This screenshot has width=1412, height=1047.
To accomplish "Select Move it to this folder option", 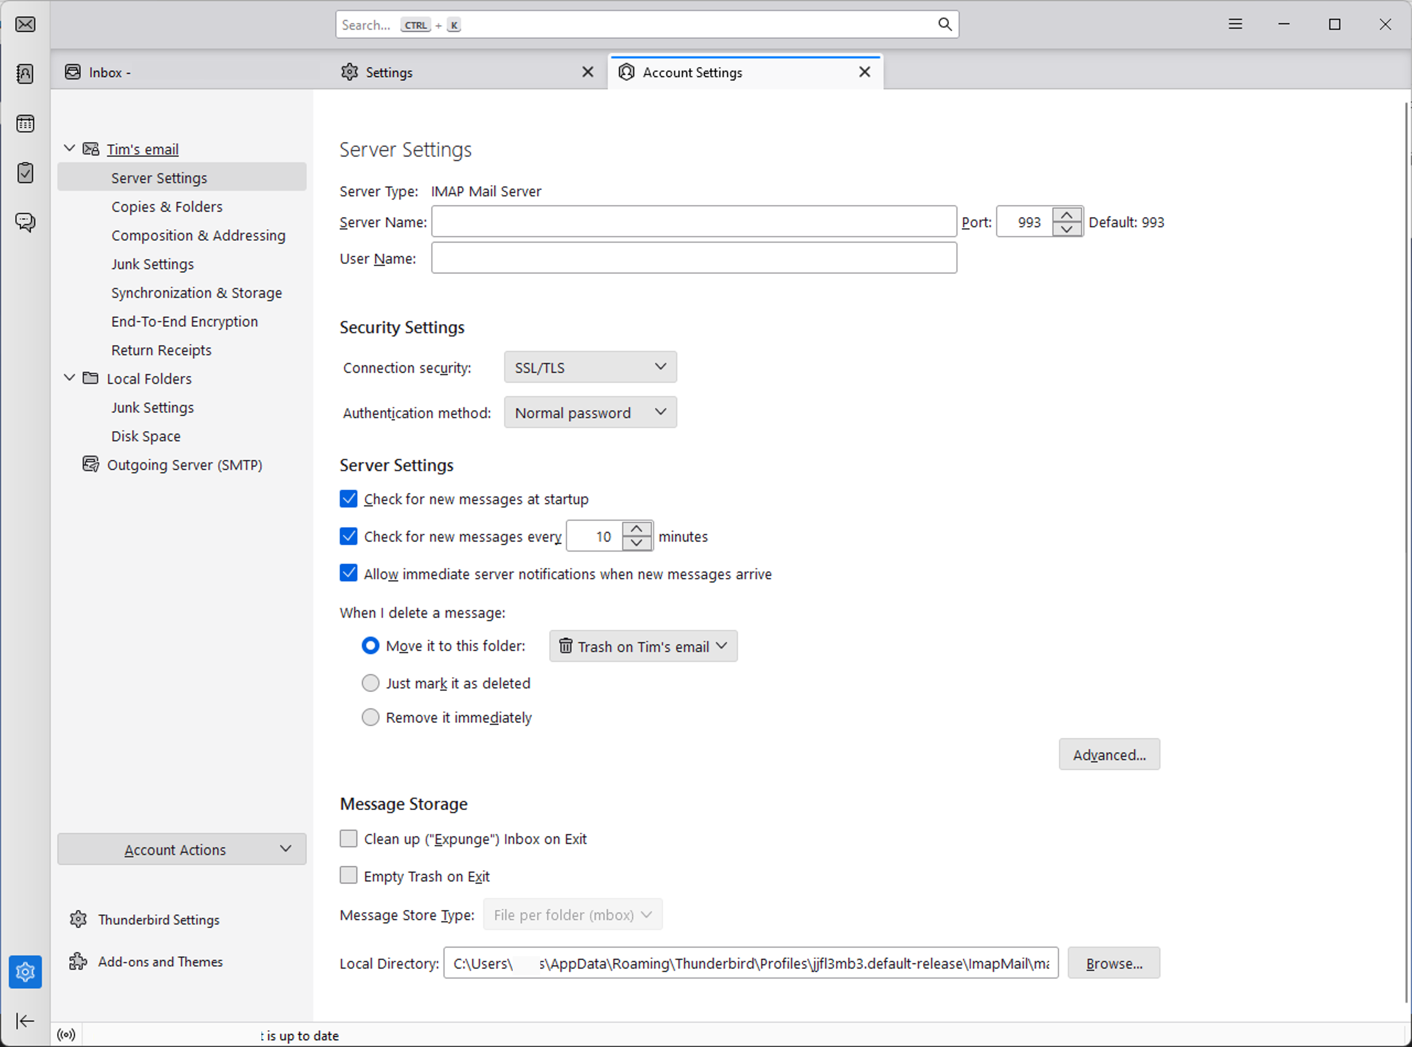I will (370, 646).
